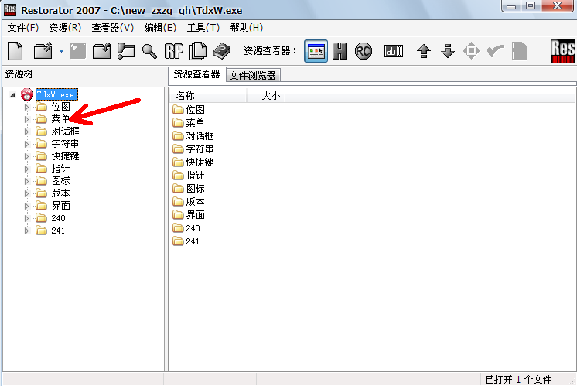The image size is (577, 386).
Task: Expand the 菜单 tree node
Action: [26, 120]
